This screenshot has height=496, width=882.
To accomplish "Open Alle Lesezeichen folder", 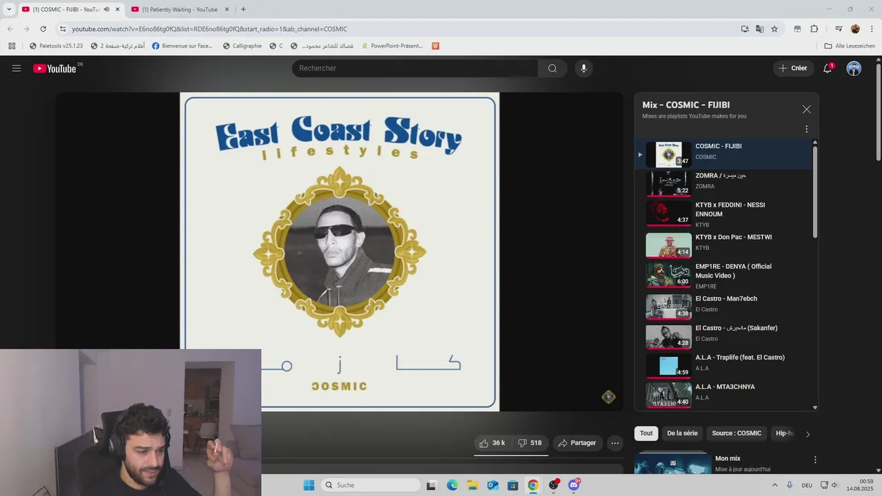I will 850,46.
